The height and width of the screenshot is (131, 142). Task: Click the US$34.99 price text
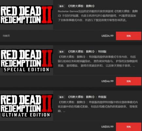107,36
